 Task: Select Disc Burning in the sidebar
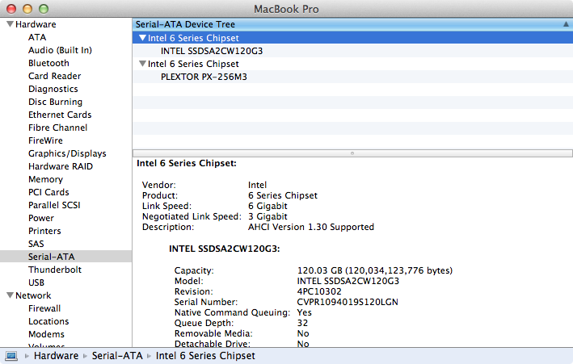click(55, 102)
